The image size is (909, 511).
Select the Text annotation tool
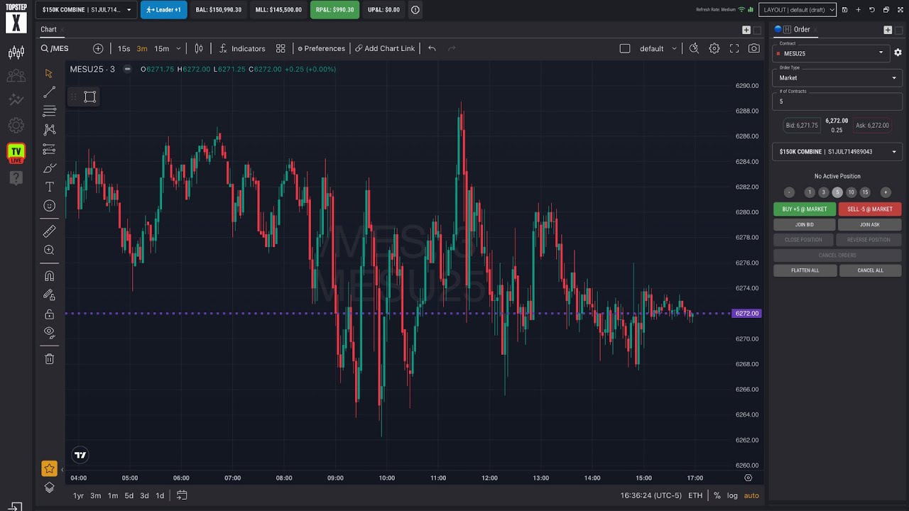point(49,187)
